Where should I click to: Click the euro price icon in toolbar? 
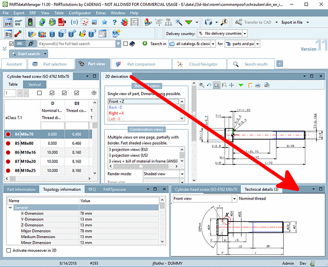(224, 22)
